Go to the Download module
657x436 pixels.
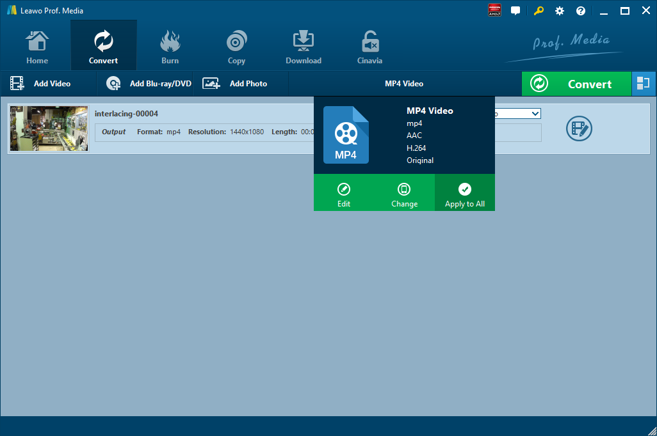point(303,48)
